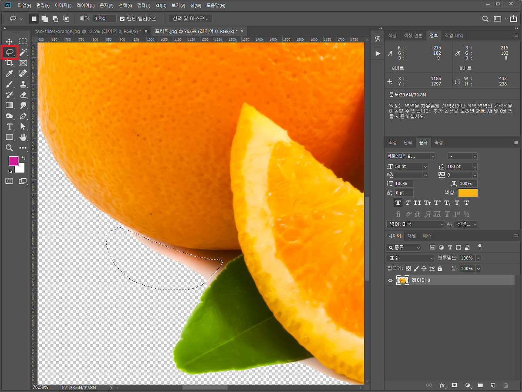Image resolution: width=522 pixels, height=392 pixels.
Task: Open the language 영어: 미국 dropdown
Action: pyautogui.click(x=415, y=224)
